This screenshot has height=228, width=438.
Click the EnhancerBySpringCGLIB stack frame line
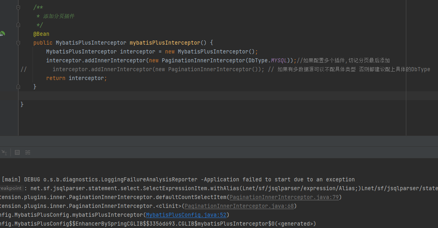tap(158, 224)
